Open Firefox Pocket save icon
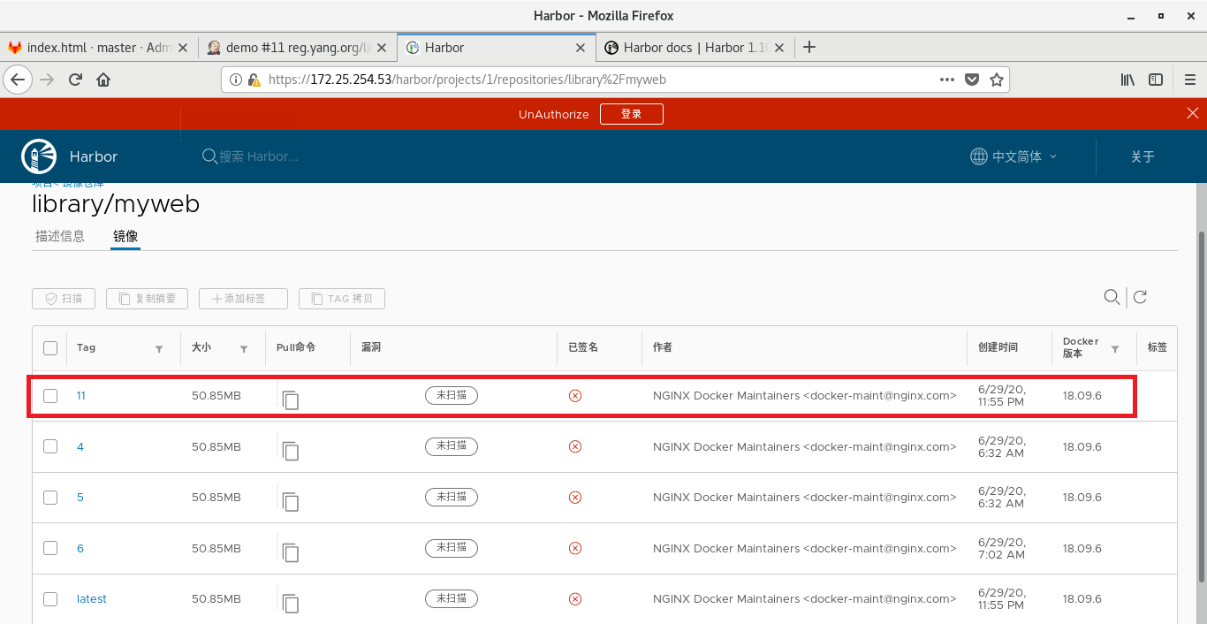Screen dimensions: 1207x624 tap(972, 80)
